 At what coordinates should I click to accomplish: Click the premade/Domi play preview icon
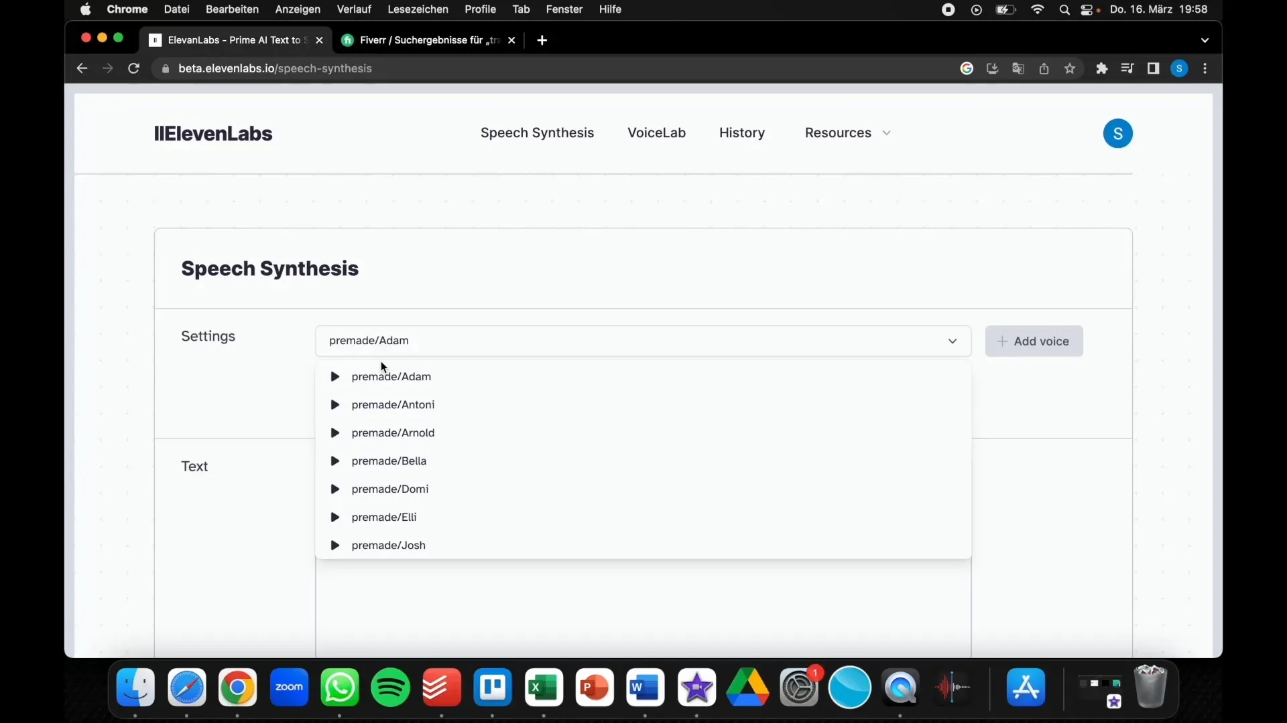[335, 488]
